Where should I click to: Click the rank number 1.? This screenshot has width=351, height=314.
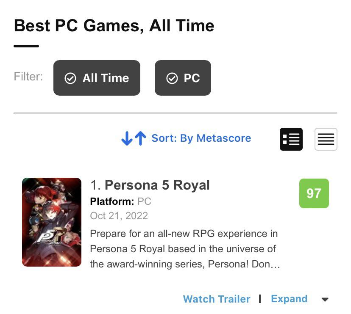click(95, 185)
